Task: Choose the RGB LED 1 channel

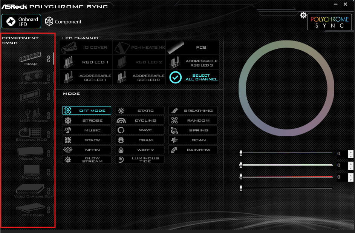Action: click(x=86, y=62)
